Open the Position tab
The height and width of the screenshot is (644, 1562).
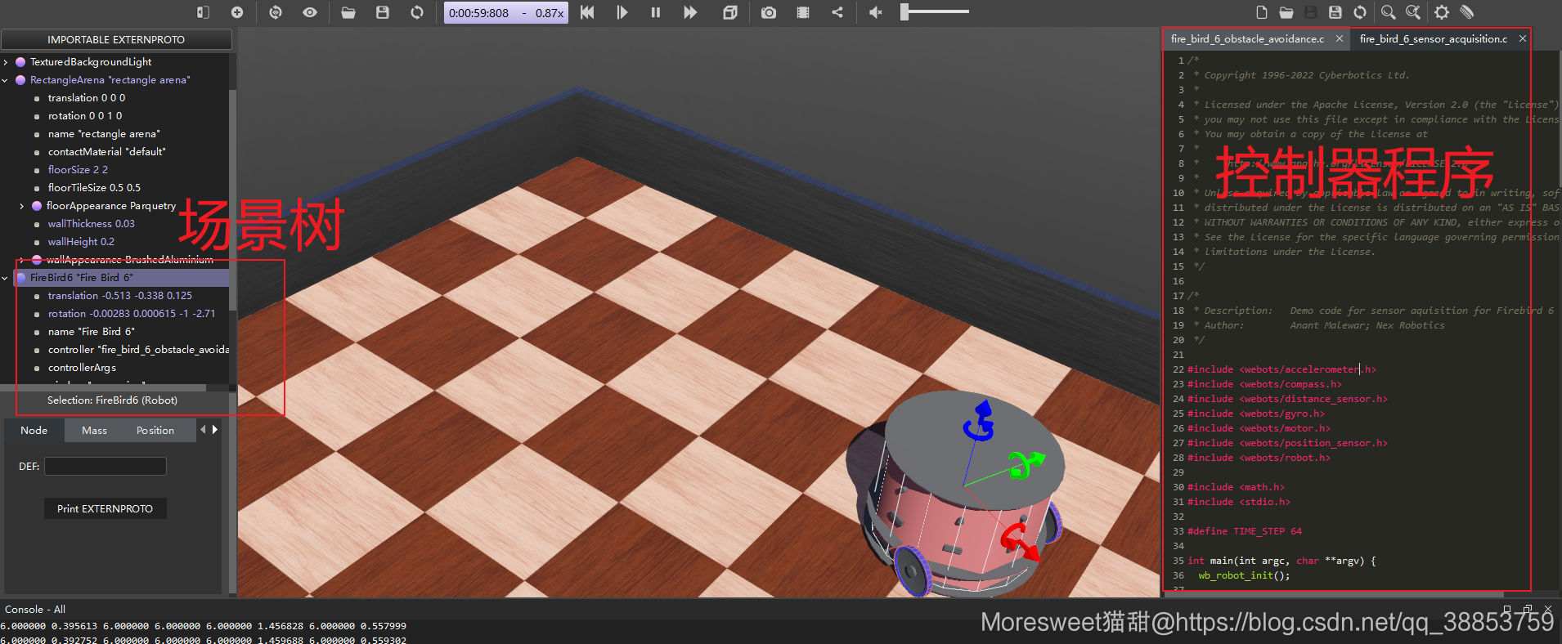tap(155, 431)
